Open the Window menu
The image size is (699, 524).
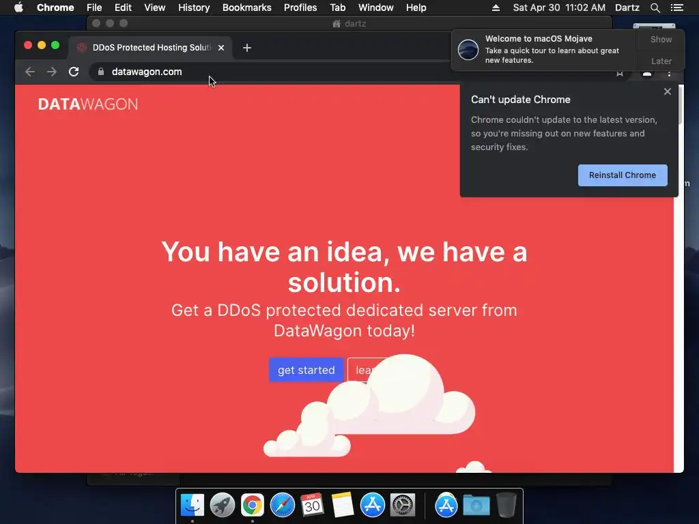click(x=376, y=8)
